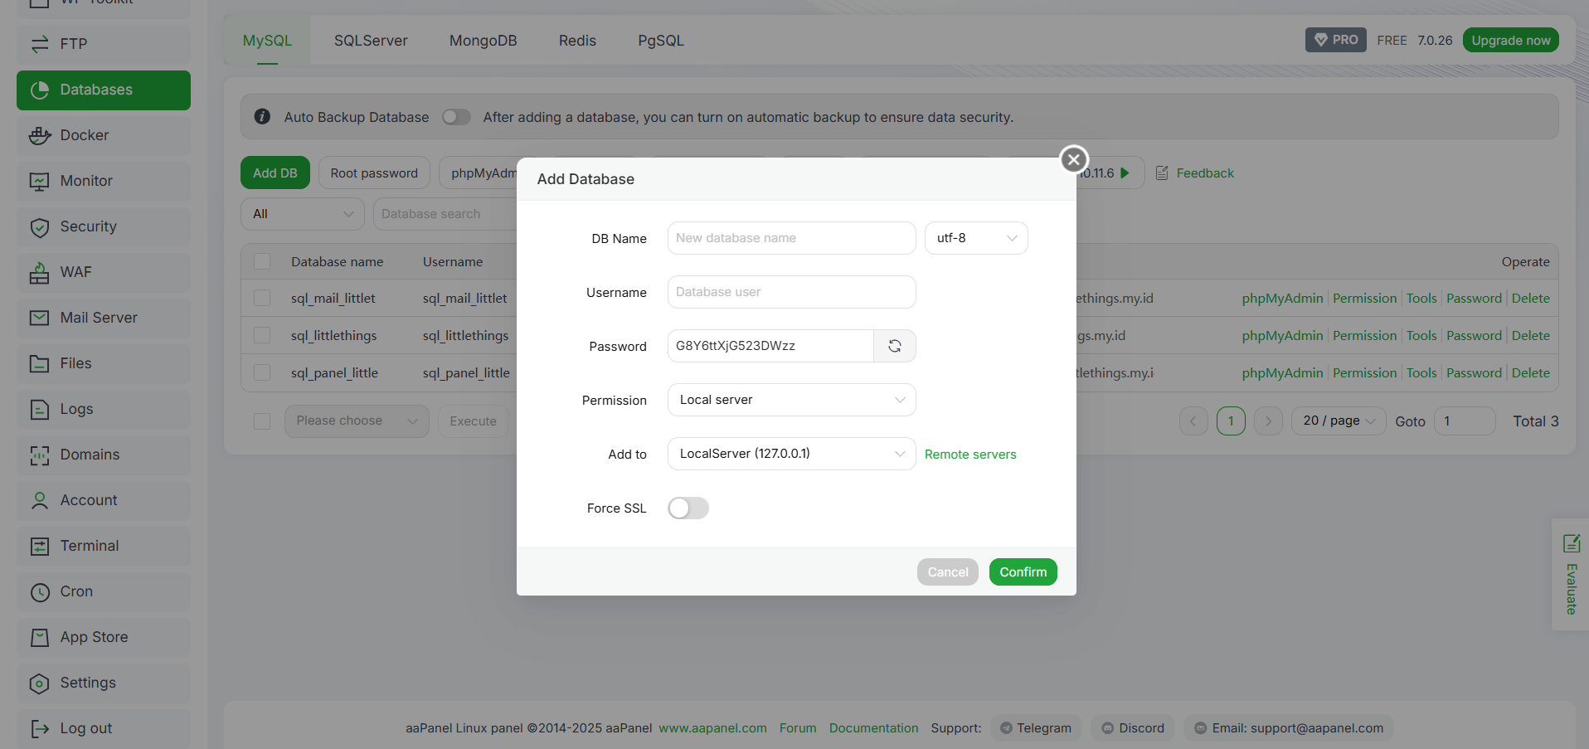Viewport: 1589px width, 749px height.
Task: Click Add DB button
Action: pyautogui.click(x=275, y=173)
